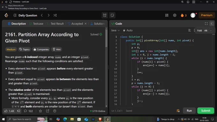Open Brave browser from the taskbar
Screen dimensions: 217x122
pyautogui.click(x=100, y=119)
